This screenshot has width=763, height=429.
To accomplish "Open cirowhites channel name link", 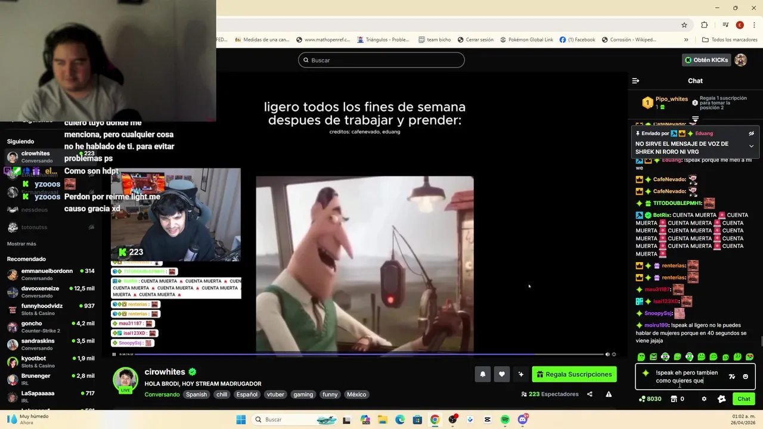I will (x=165, y=372).
